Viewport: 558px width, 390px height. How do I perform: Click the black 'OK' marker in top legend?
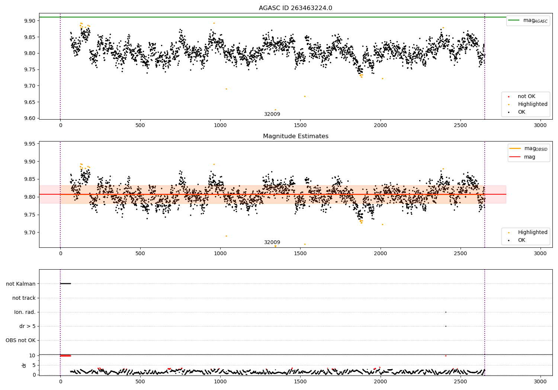pyautogui.click(x=509, y=112)
